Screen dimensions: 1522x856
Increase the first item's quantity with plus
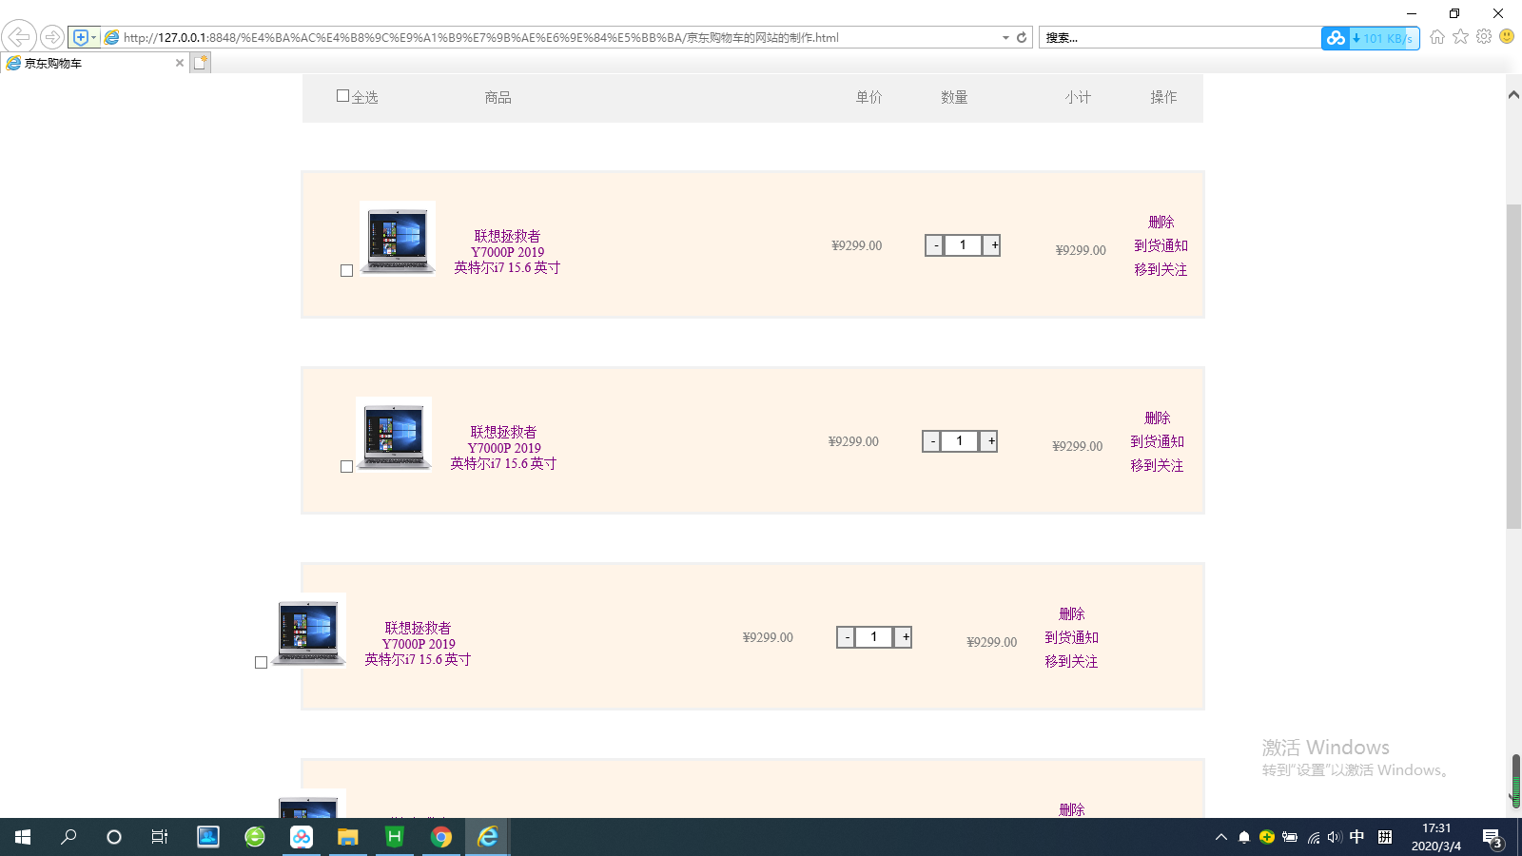point(992,245)
